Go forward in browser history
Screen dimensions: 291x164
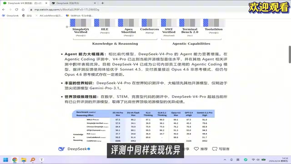pyautogui.click(x=10, y=10)
